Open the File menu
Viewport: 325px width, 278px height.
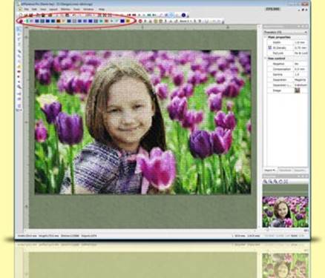tap(27, 10)
